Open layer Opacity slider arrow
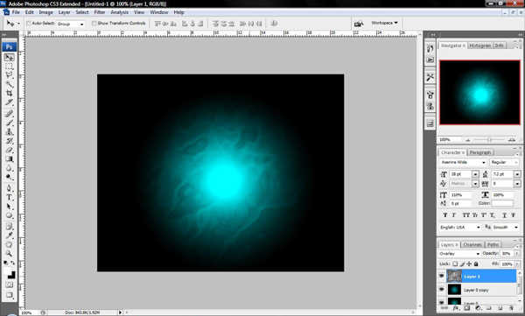Image resolution: width=525 pixels, height=316 pixels. click(517, 254)
